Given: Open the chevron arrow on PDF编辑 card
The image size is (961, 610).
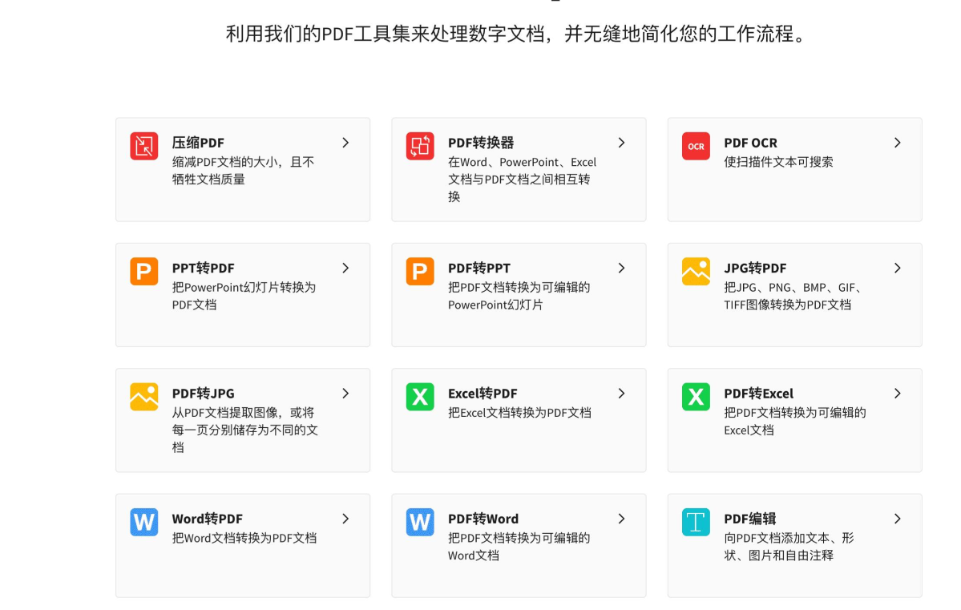Looking at the screenshot, I should pyautogui.click(x=897, y=519).
